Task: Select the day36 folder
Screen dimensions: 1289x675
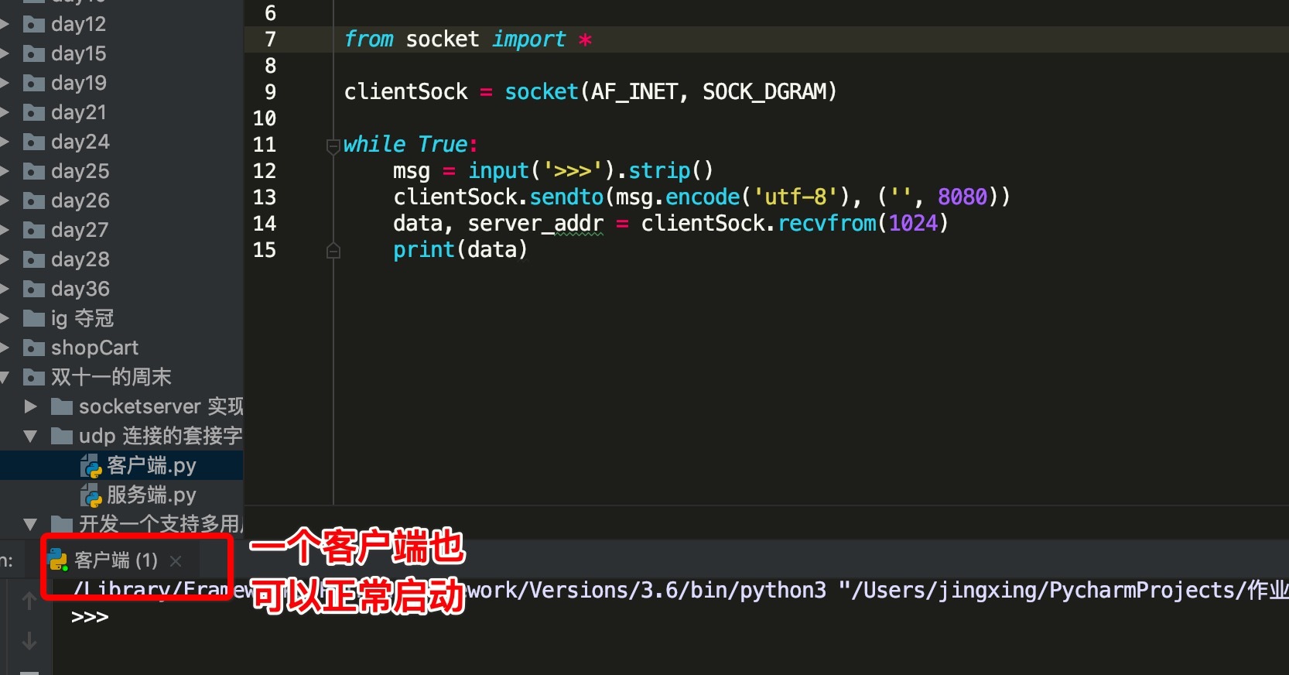Action: (79, 289)
